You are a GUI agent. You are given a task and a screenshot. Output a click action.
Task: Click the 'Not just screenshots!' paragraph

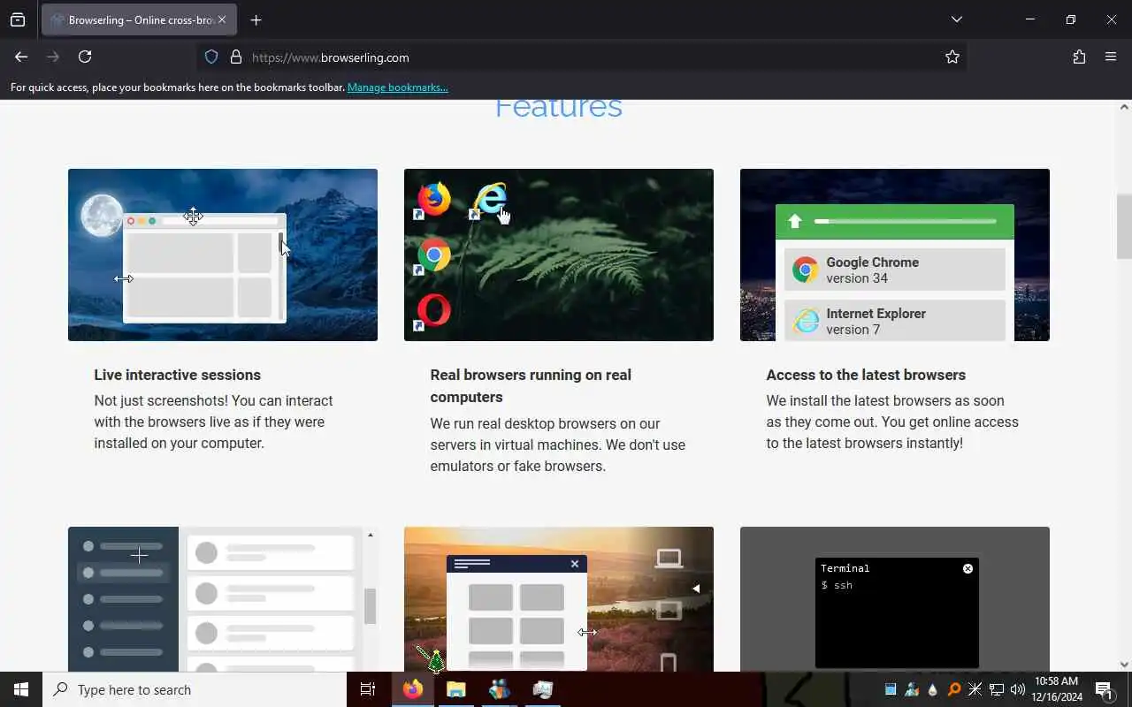point(214,422)
